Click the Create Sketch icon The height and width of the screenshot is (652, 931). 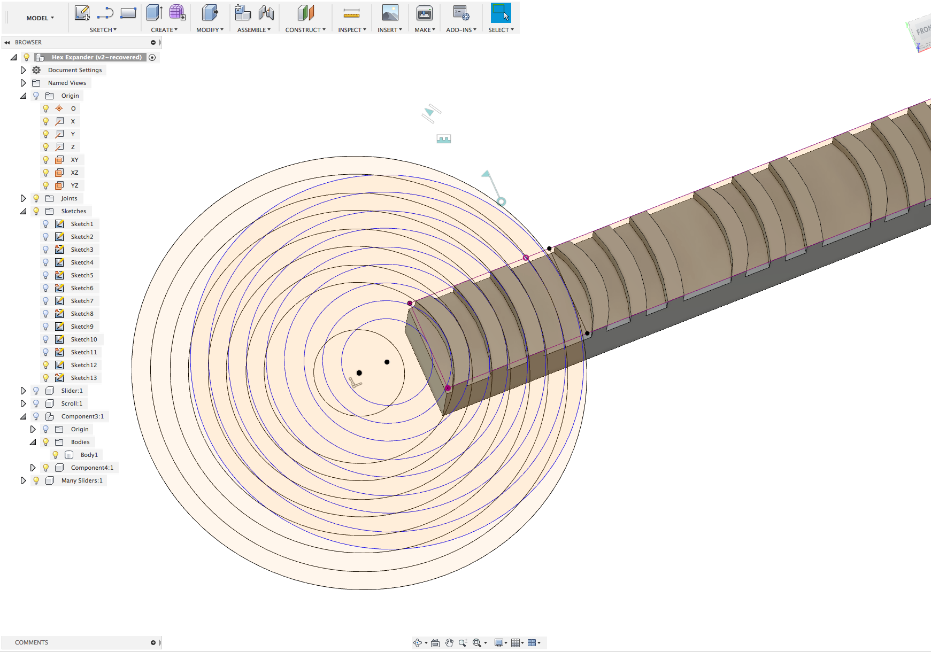point(82,13)
